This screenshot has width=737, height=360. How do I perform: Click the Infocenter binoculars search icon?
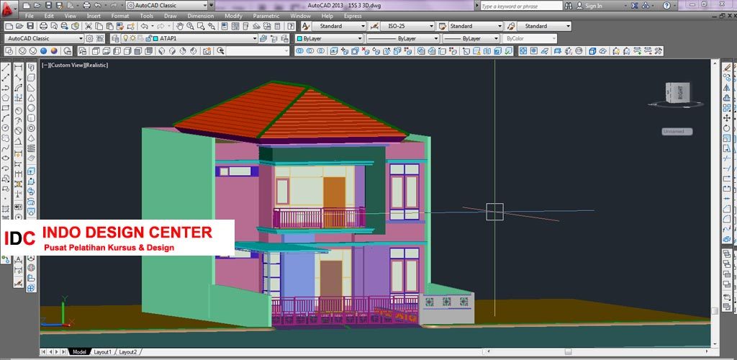coord(569,6)
